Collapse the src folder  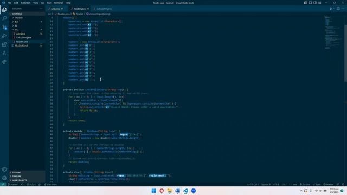tap(27, 30)
